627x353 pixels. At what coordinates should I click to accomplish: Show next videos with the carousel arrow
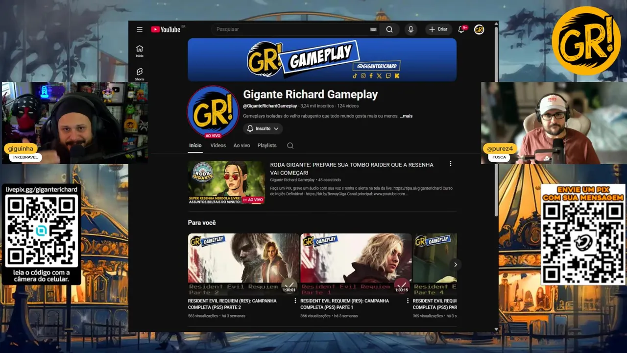click(x=455, y=265)
